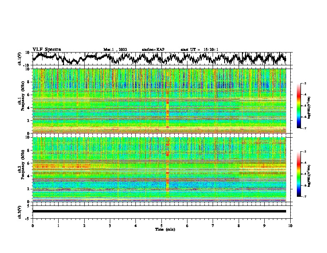Click the "-7" label on ch.2 color bar
This screenshot has width=327, height=253.
(305, 196)
